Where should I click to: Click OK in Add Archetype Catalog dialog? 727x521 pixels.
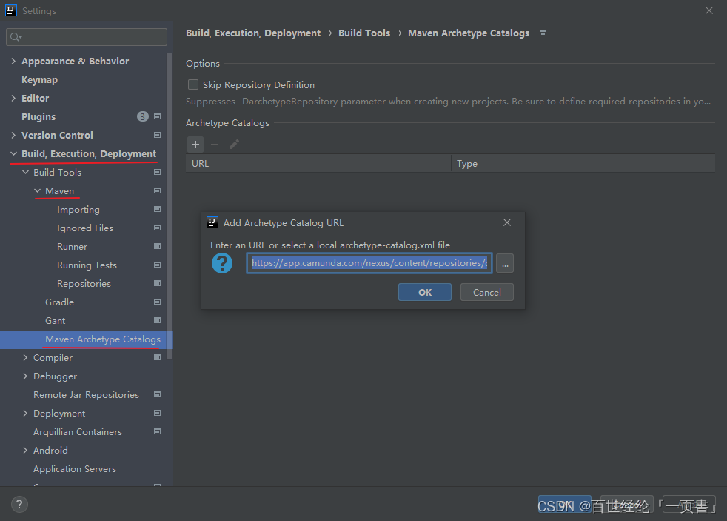coord(425,292)
